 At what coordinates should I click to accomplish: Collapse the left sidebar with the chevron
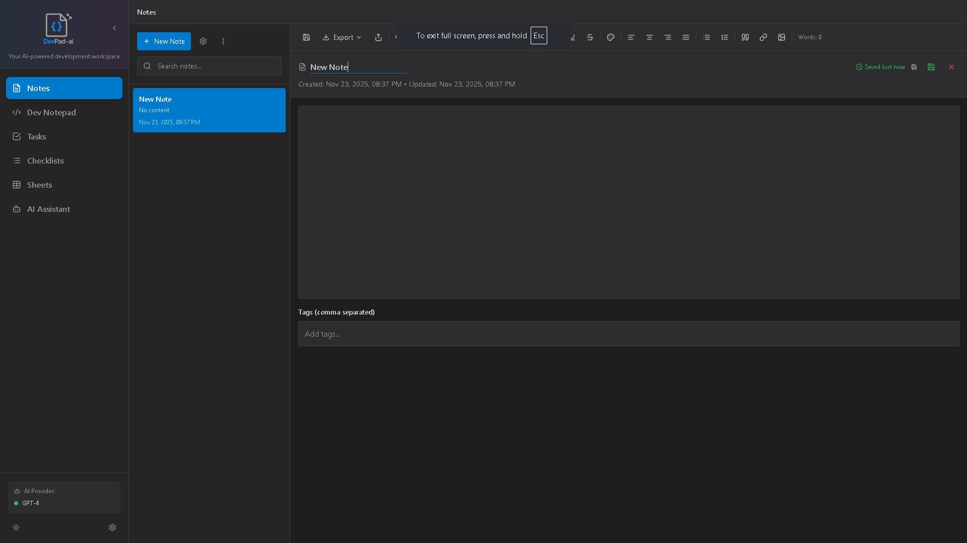click(x=114, y=28)
